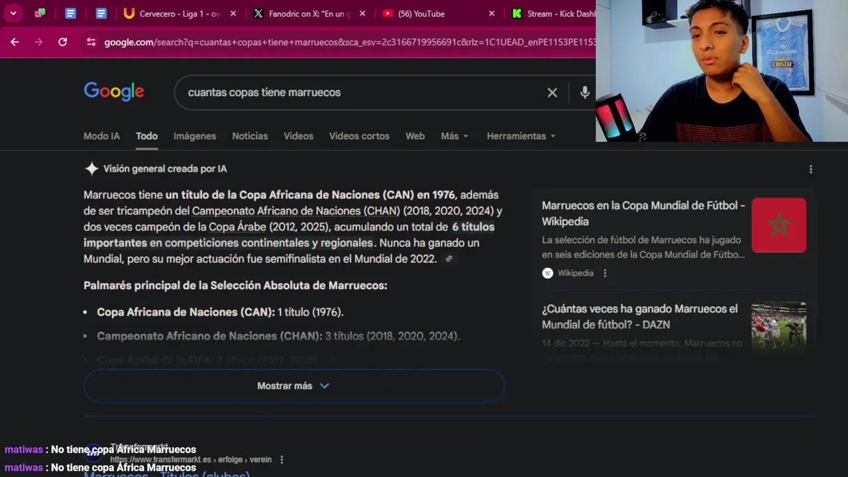This screenshot has width=848, height=477.
Task: Open the three-dot menu next to Wikipedia
Action: point(604,273)
